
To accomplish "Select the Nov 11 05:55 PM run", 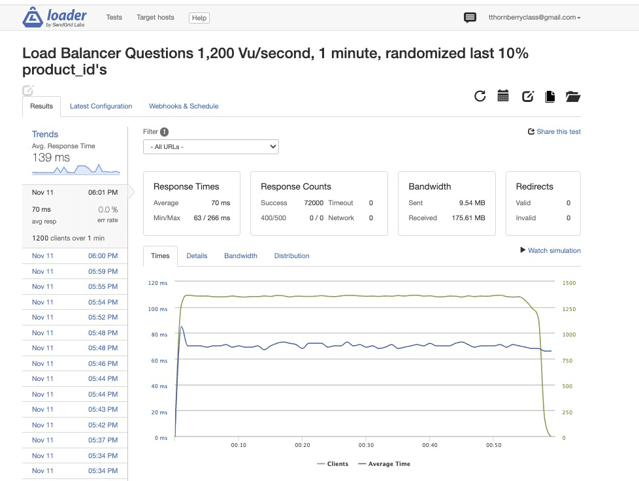I will 75,286.
